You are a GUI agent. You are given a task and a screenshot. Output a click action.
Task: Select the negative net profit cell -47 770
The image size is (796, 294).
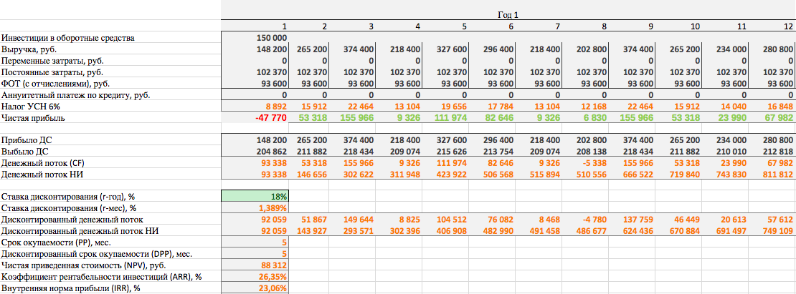273,117
